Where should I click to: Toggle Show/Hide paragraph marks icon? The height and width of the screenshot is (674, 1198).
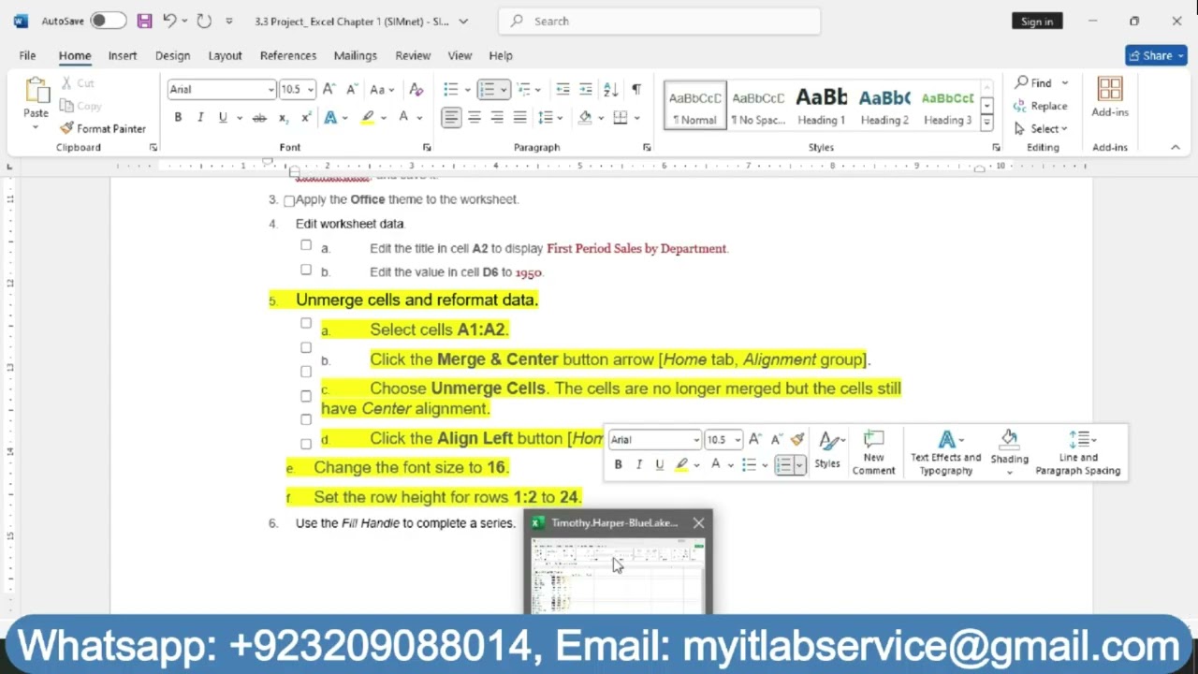(636, 89)
